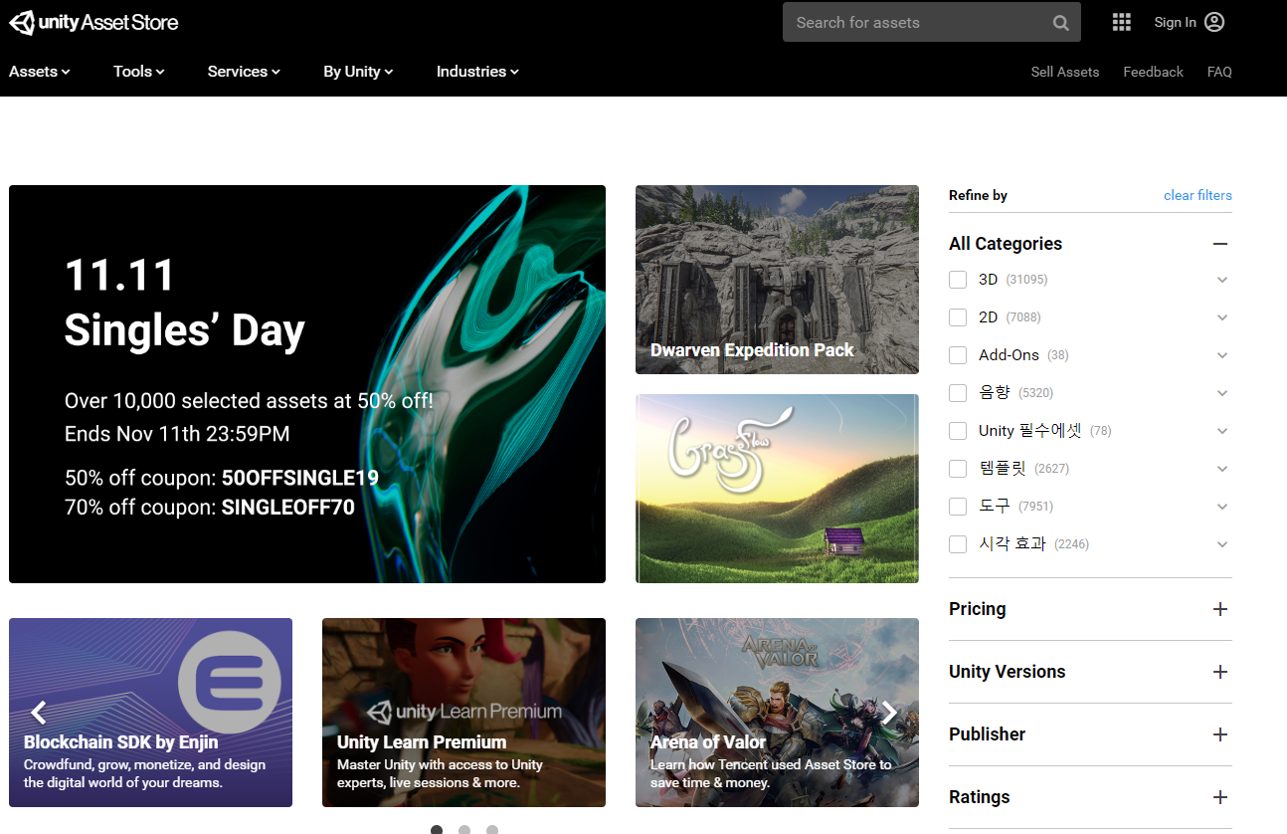Image resolution: width=1287 pixels, height=834 pixels.
Task: Expand Unity Versions filter plus icon
Action: point(1220,672)
